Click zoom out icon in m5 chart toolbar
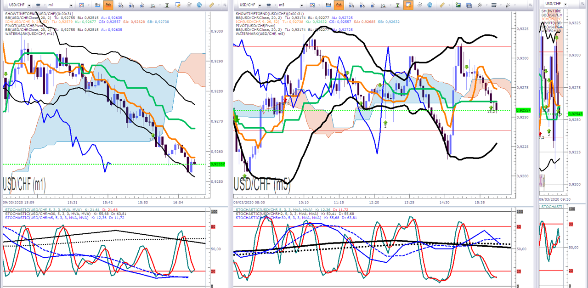 [x=362, y=5]
